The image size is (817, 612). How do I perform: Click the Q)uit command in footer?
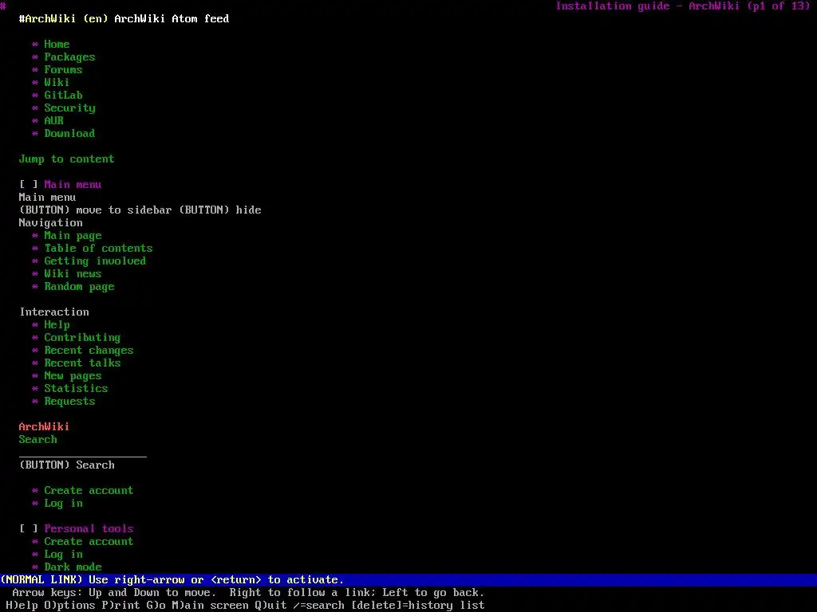(271, 606)
